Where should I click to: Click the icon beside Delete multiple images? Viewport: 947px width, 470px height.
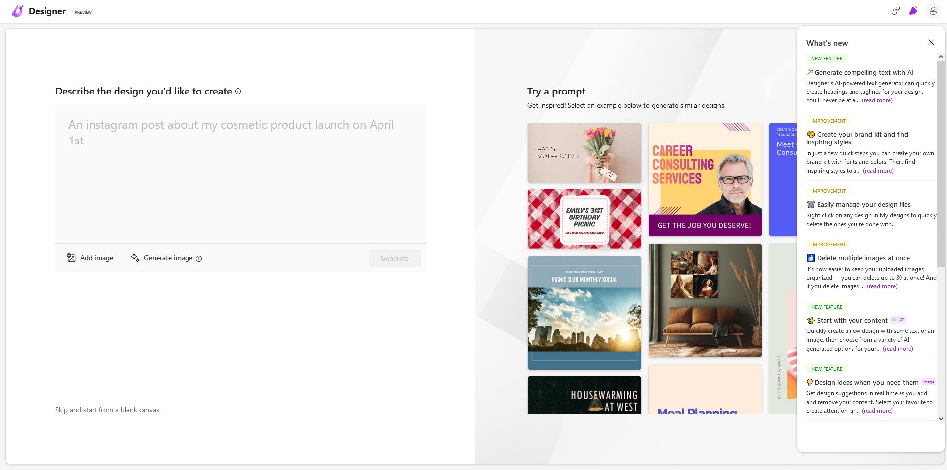coord(811,258)
